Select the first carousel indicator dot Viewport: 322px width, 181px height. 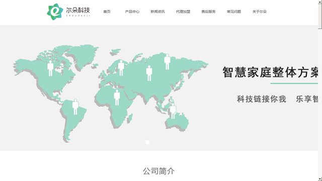point(139,142)
